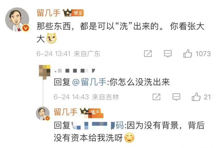Click the orange 博主 tag at the top

(78, 13)
